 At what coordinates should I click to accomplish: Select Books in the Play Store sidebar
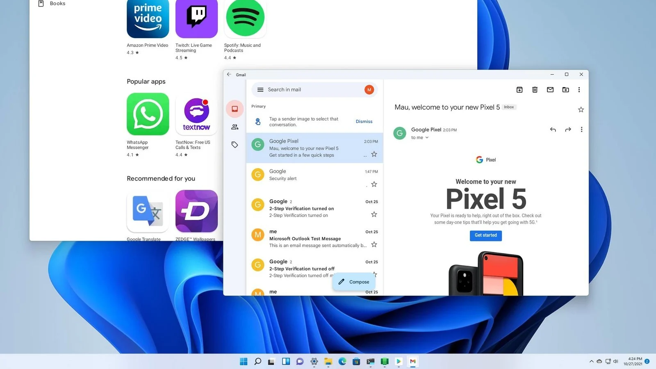point(52,4)
